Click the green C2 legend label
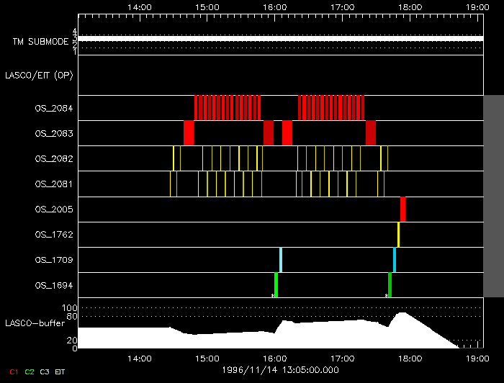Screen dimensions: 504x383 coord(30,371)
